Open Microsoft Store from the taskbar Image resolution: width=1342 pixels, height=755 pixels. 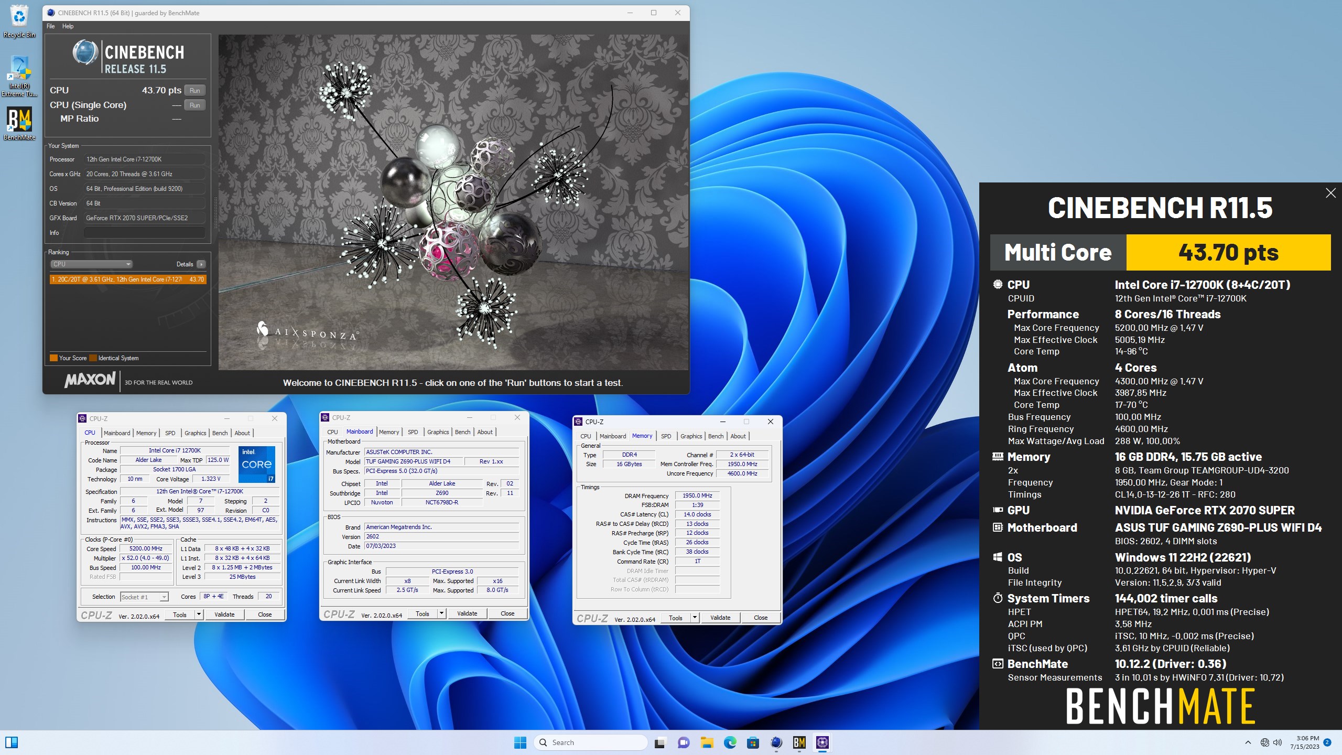(753, 742)
